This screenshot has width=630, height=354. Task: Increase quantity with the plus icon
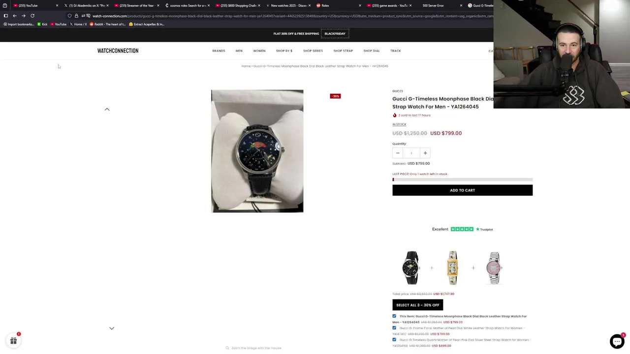click(425, 153)
